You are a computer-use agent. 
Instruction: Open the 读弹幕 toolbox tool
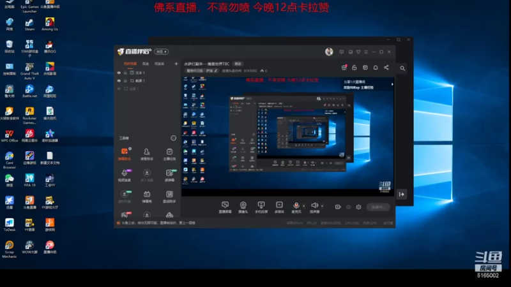[169, 175]
